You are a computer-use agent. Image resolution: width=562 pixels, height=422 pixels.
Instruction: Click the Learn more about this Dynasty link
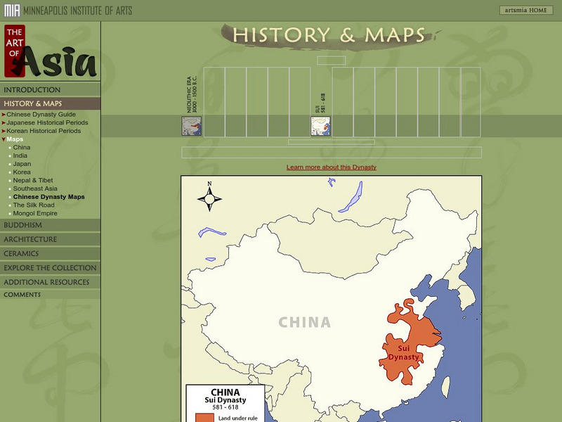coord(331,167)
